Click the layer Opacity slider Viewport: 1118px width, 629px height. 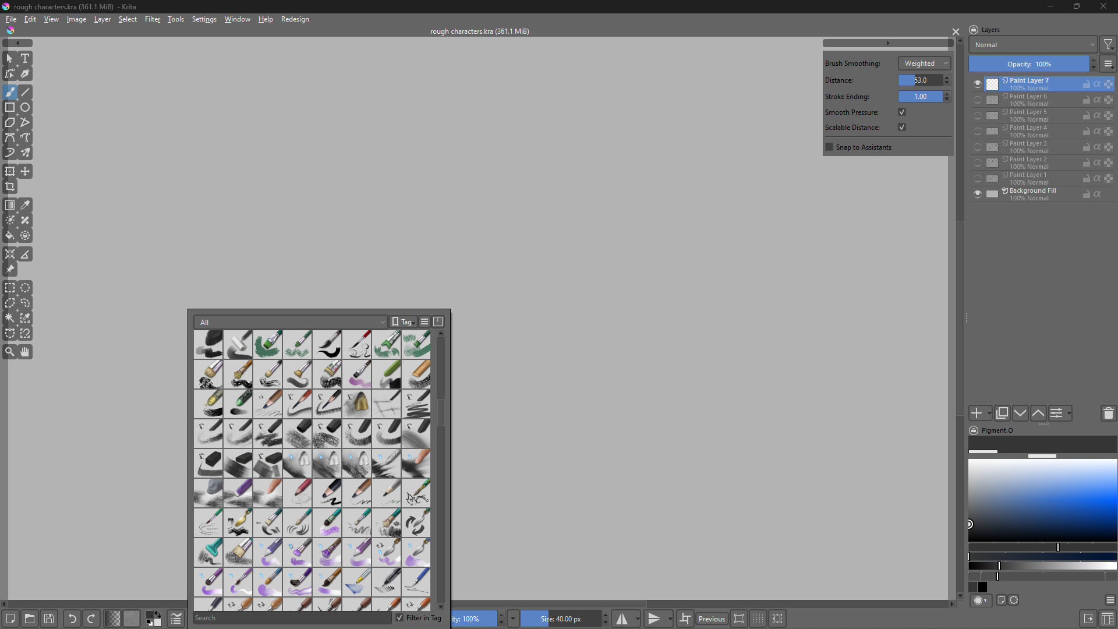point(1028,64)
